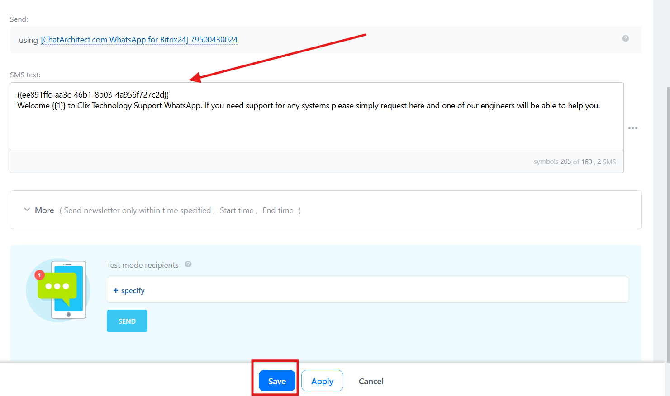Click the End time option in More

coord(278,210)
